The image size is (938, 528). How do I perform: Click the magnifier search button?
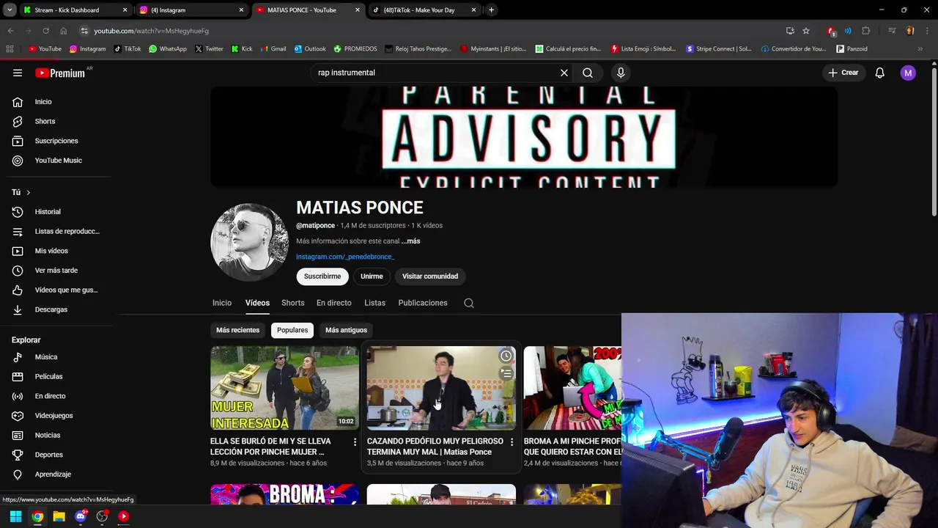click(588, 73)
